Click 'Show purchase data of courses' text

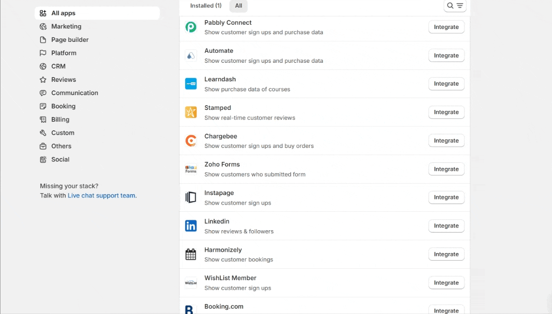pos(247,89)
